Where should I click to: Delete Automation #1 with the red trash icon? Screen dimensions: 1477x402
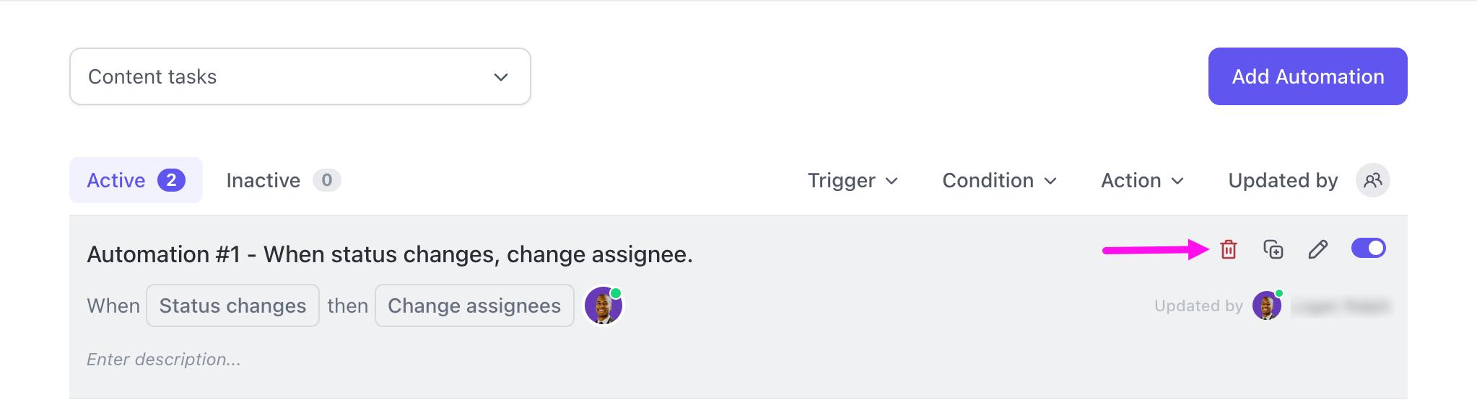tap(1228, 249)
